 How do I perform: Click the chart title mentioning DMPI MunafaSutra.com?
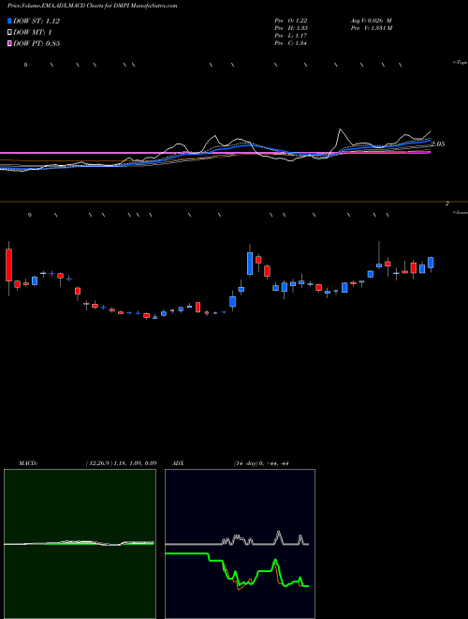pos(92,6)
